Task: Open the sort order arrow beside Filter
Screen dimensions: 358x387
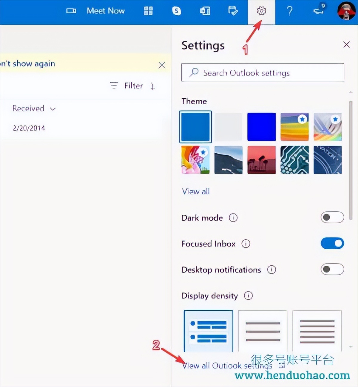Action: (152, 86)
